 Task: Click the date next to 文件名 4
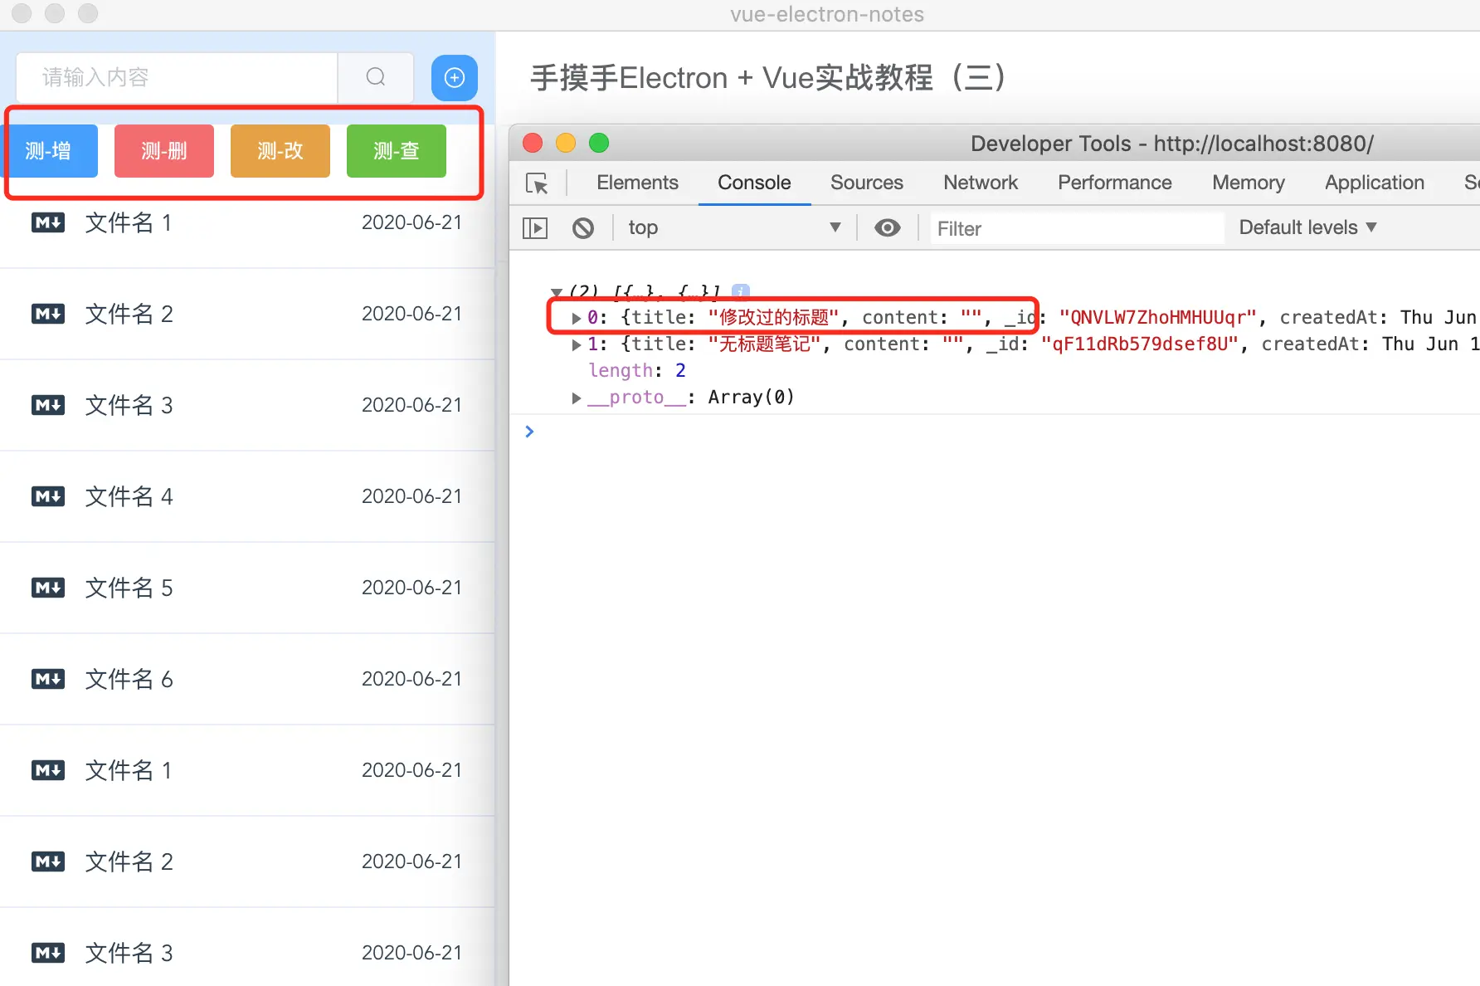(x=411, y=496)
